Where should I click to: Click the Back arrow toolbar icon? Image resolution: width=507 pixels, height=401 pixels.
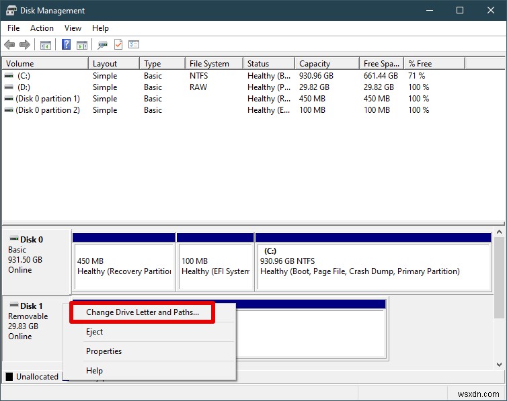click(9, 44)
